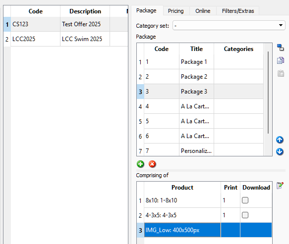Click the Download column header
The image size is (289, 244).
point(256,187)
